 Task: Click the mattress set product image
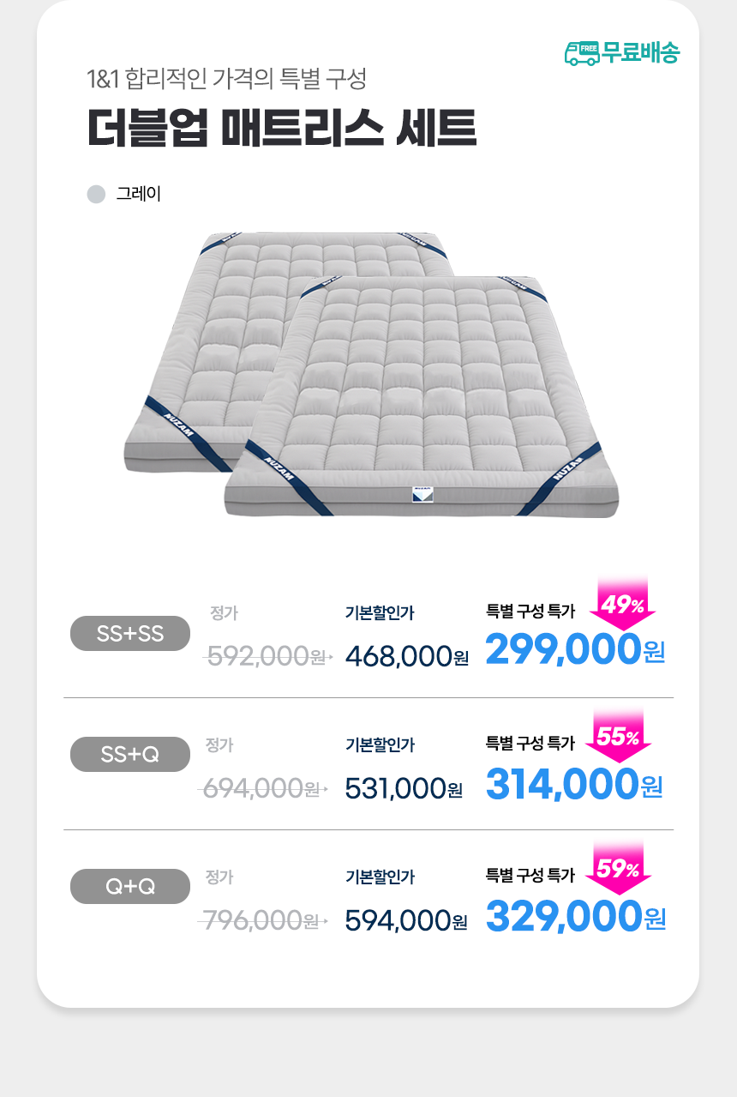(368, 373)
